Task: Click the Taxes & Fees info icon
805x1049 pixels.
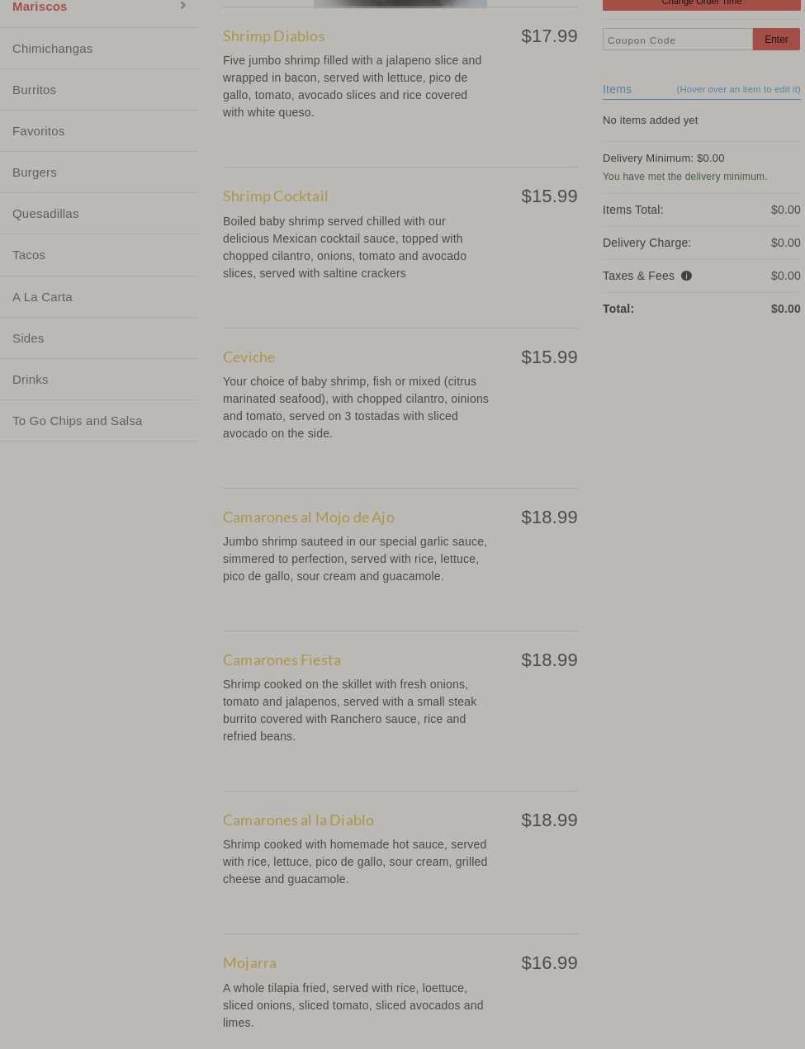Action: 686,276
